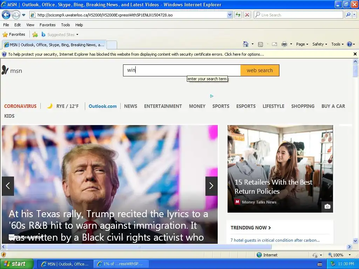Open the Tools command bar menu

click(337, 44)
